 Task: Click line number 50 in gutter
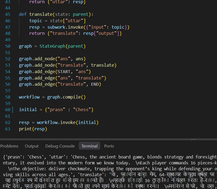(7, 46)
